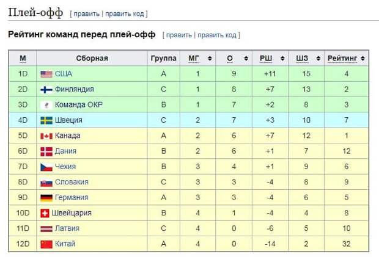The width and height of the screenshot is (379, 257).
Task: Click the Switzerland flag icon
Action: click(x=45, y=213)
